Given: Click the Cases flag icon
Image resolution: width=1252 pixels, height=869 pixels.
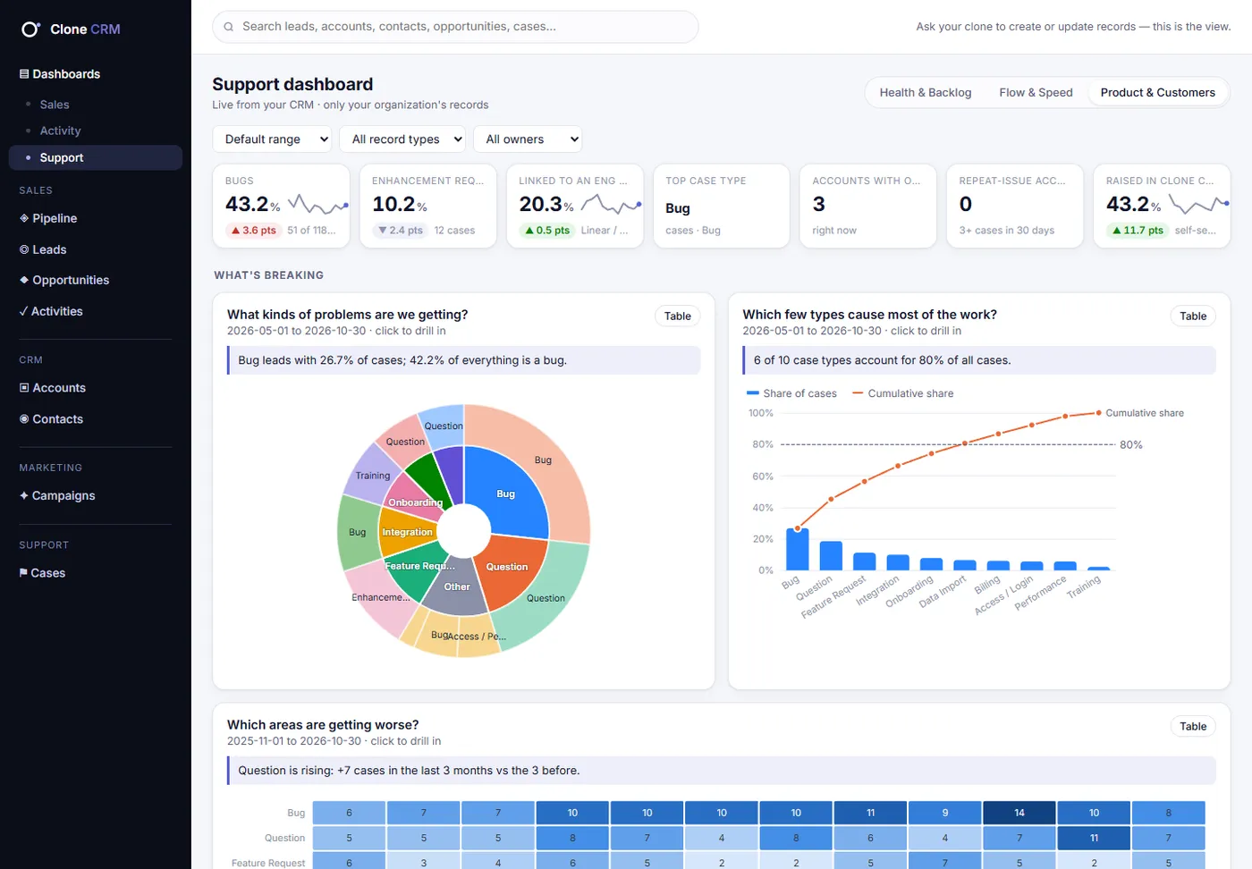Looking at the screenshot, I should 23,573.
